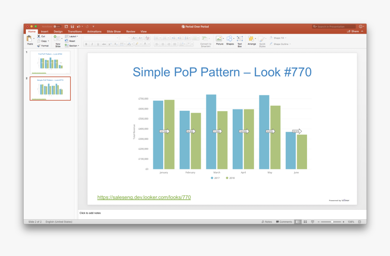Open the feedback smiley menu
Screen dimensions: 390x256
(361, 26)
